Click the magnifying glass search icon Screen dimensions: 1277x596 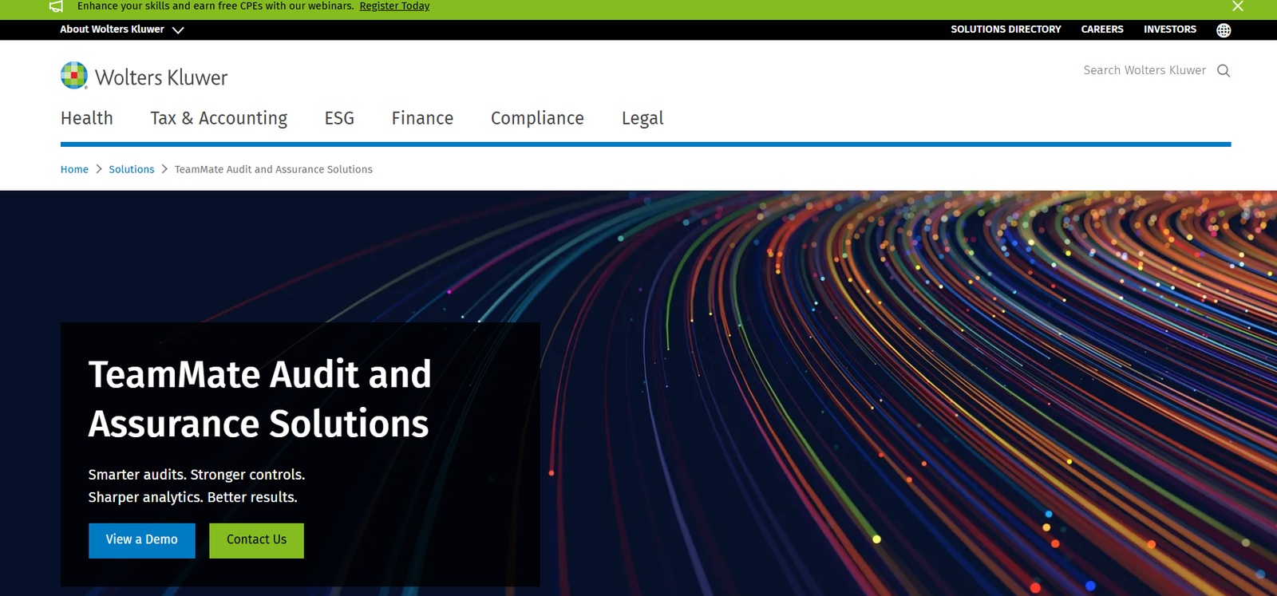1224,71
